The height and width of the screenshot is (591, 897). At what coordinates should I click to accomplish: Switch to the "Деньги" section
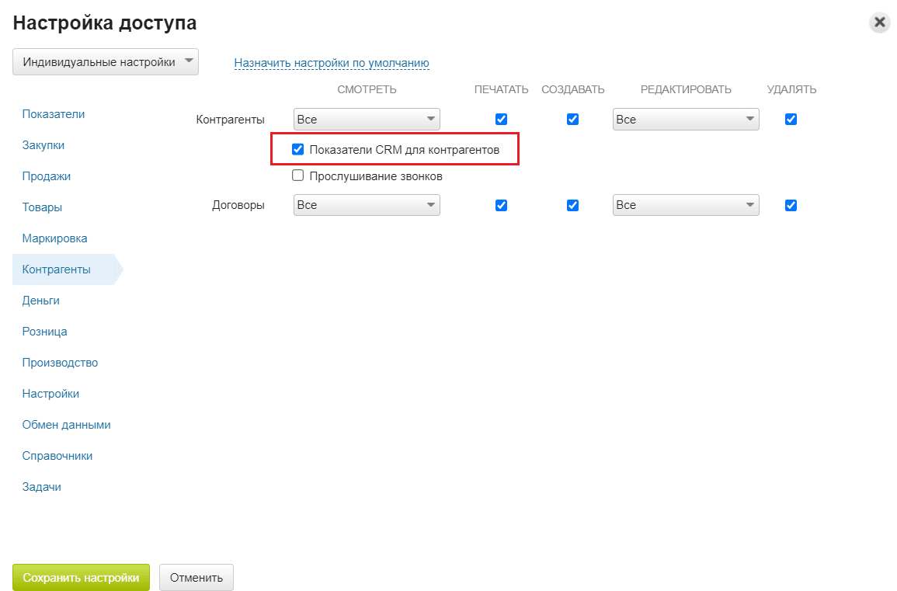[x=40, y=300]
